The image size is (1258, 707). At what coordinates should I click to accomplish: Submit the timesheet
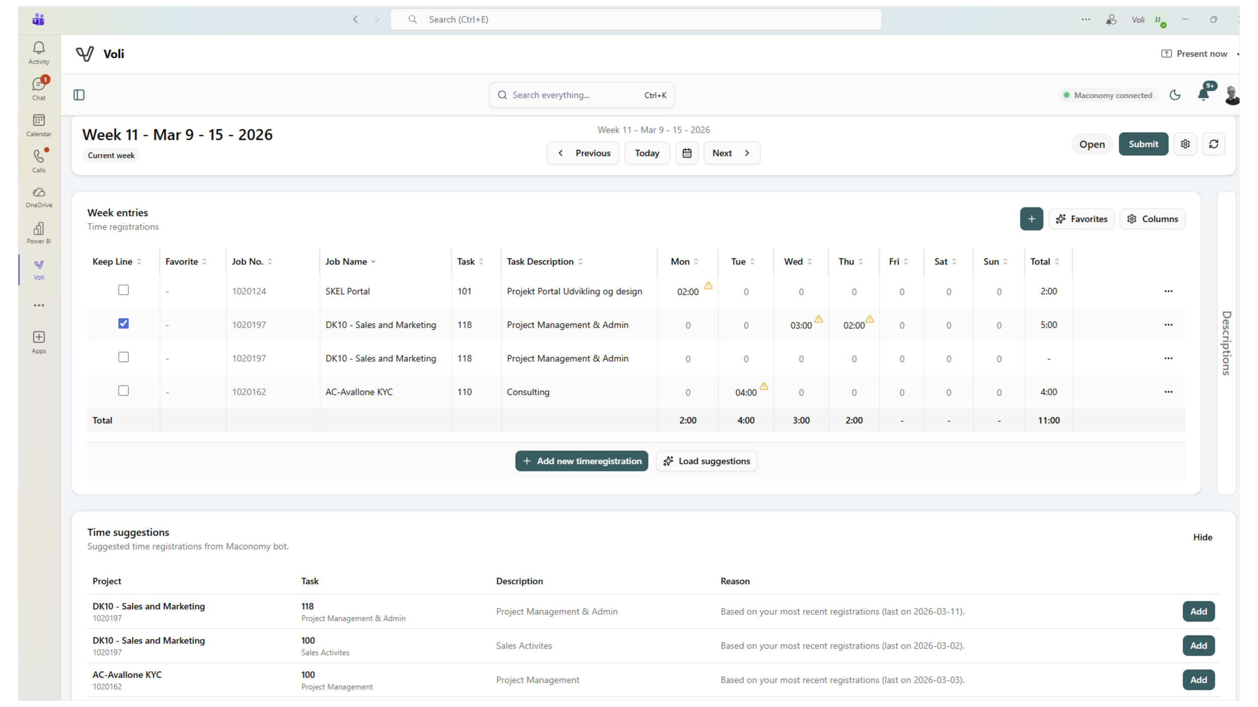click(1143, 144)
